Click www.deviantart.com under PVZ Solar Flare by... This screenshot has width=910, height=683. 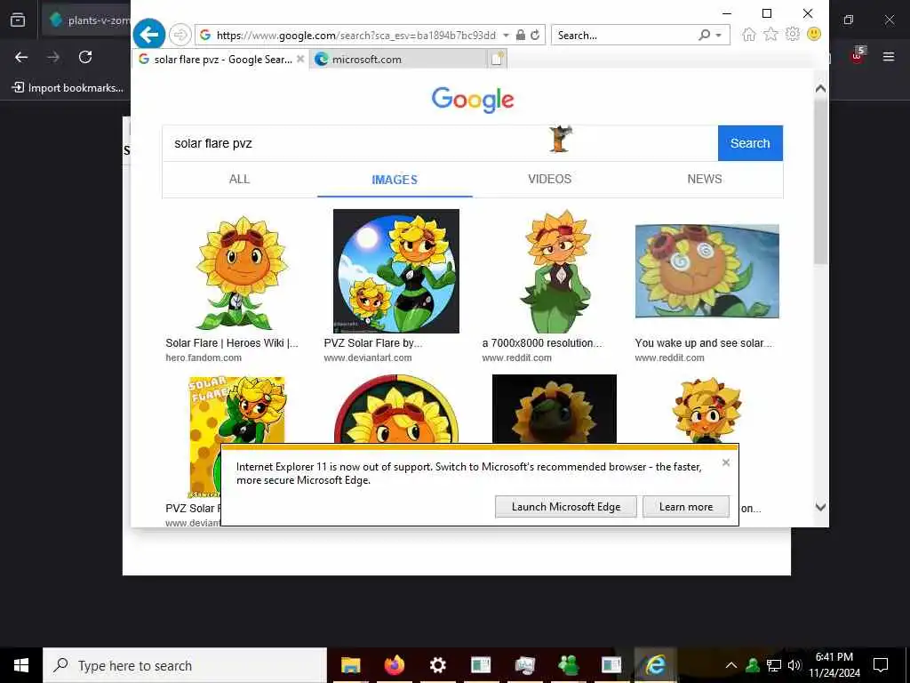(367, 358)
